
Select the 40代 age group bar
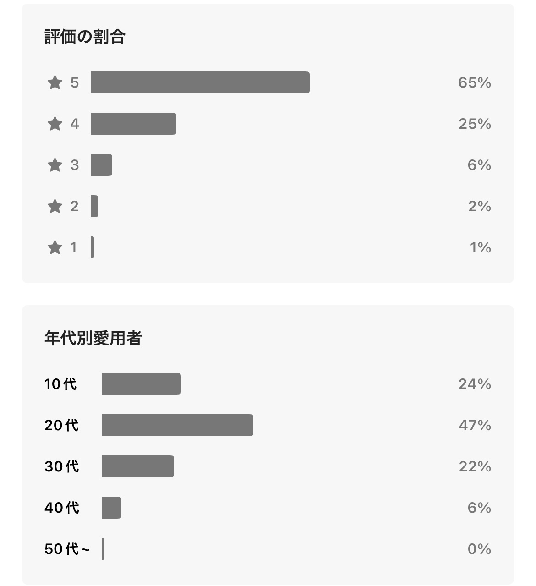point(111,508)
